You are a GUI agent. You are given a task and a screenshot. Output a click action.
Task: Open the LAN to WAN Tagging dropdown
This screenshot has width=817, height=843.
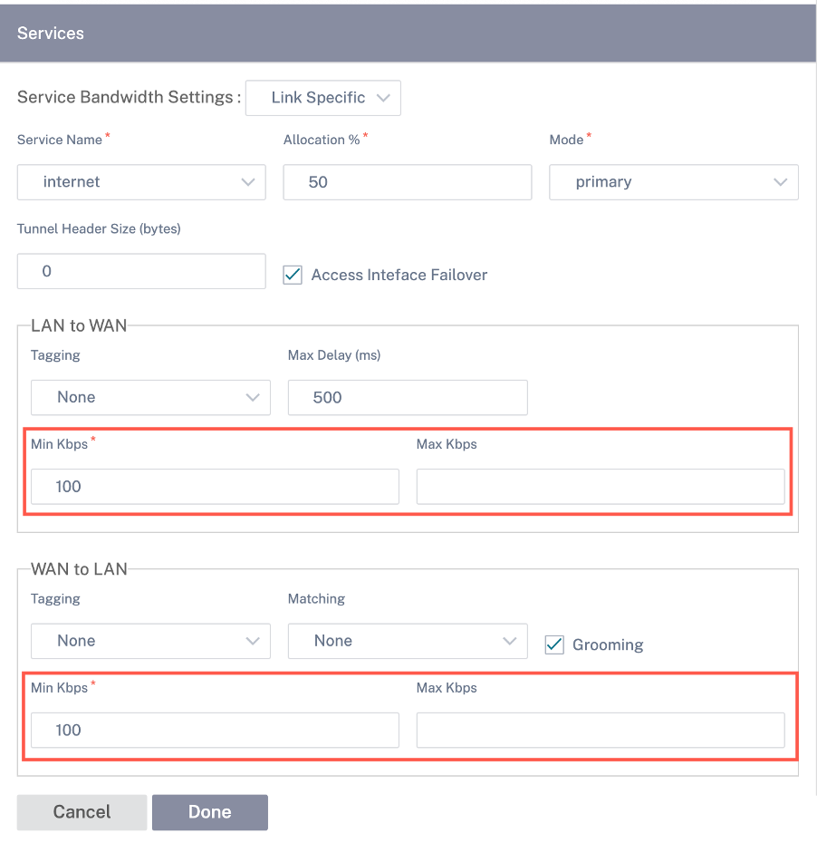(x=150, y=397)
